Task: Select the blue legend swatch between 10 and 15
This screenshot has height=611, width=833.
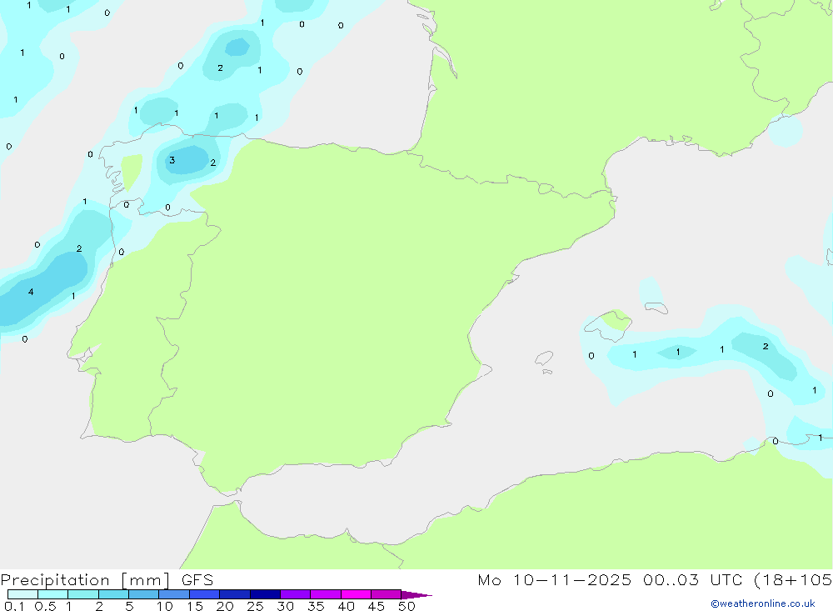Action: coord(174,594)
